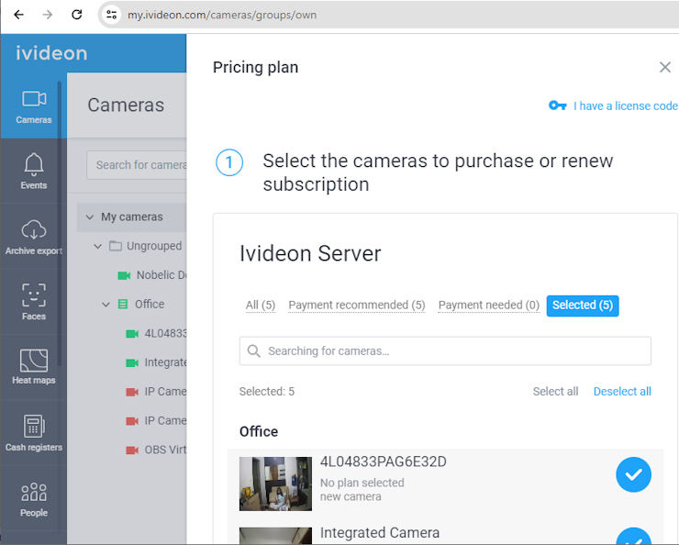Open Events from the sidebar
679x545 pixels.
[x=34, y=172]
